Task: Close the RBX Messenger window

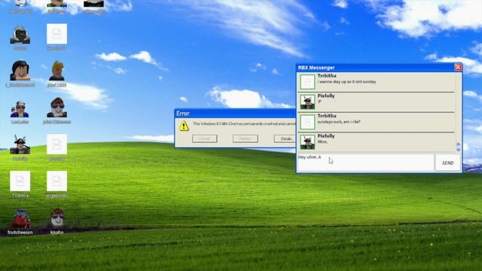Action: click(x=458, y=67)
